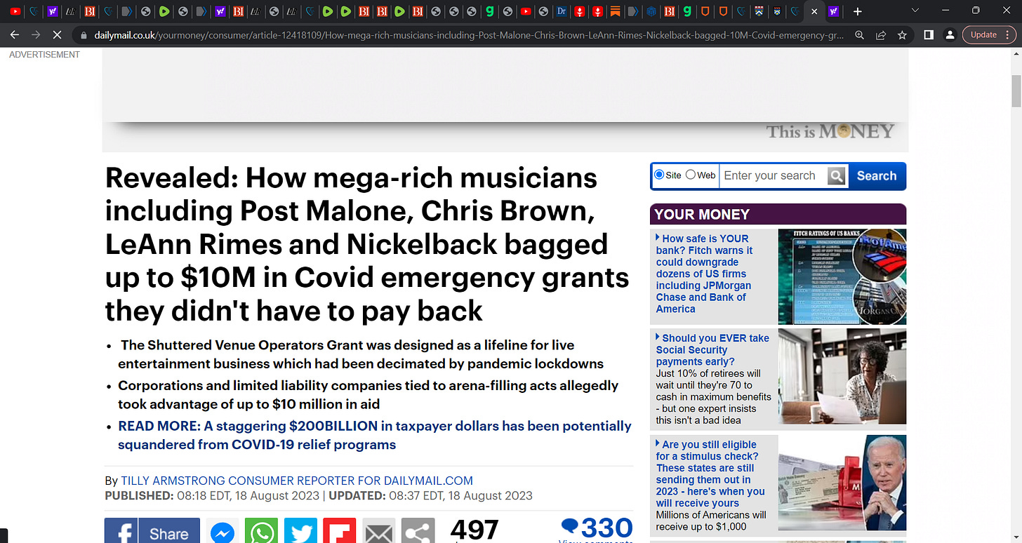Image resolution: width=1022 pixels, height=543 pixels.
Task: Open the Social Security payments early article
Action: [x=714, y=349]
